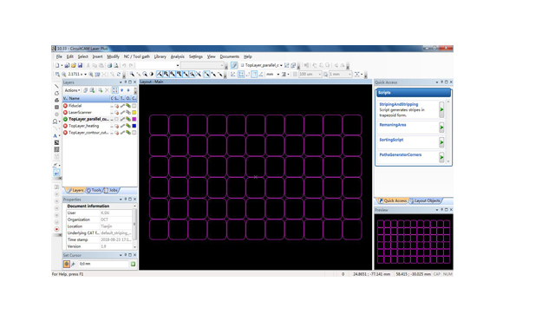Click the move layer up arrow
The image size is (555, 321).
pos(122,90)
